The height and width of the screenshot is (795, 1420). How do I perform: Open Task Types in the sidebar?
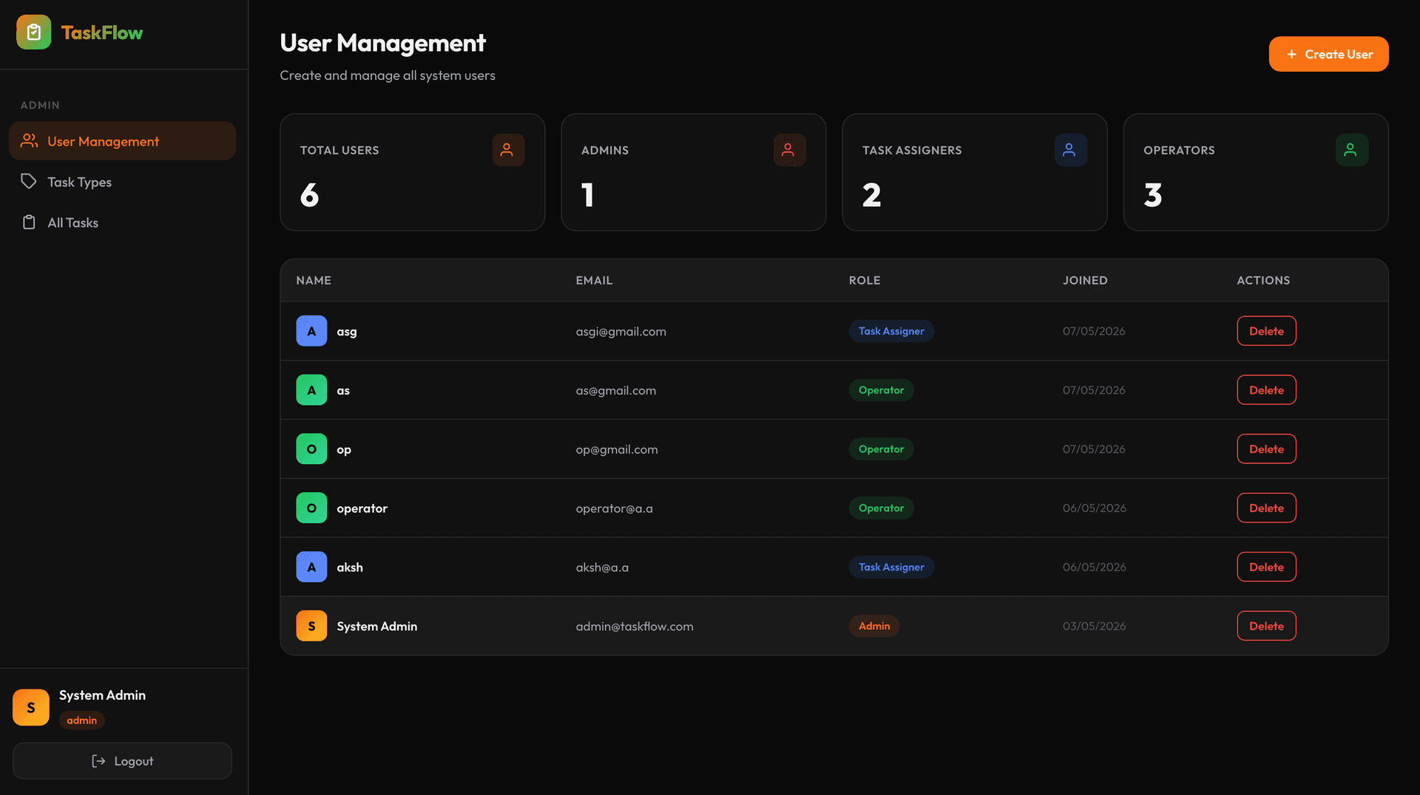coord(122,182)
